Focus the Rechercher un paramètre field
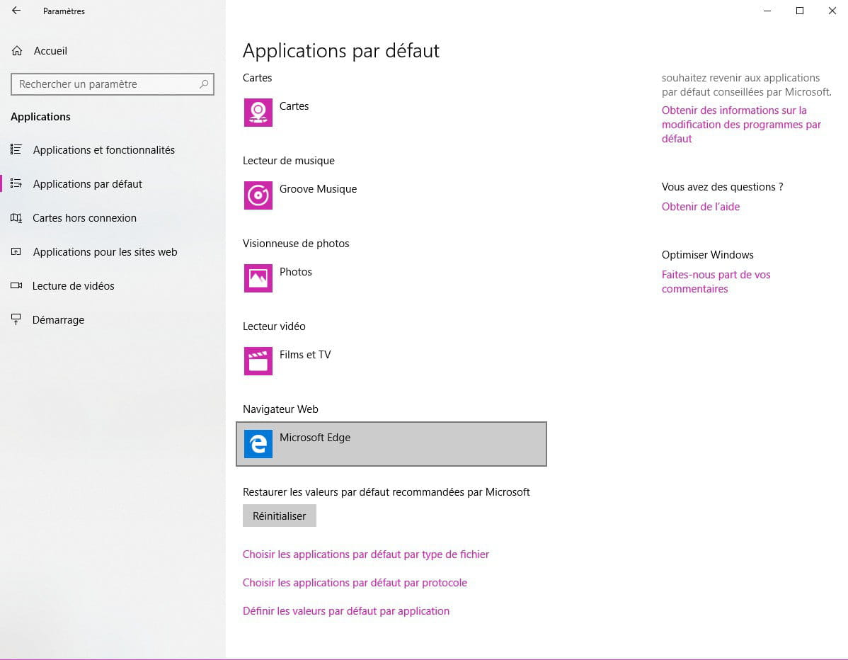 point(113,84)
